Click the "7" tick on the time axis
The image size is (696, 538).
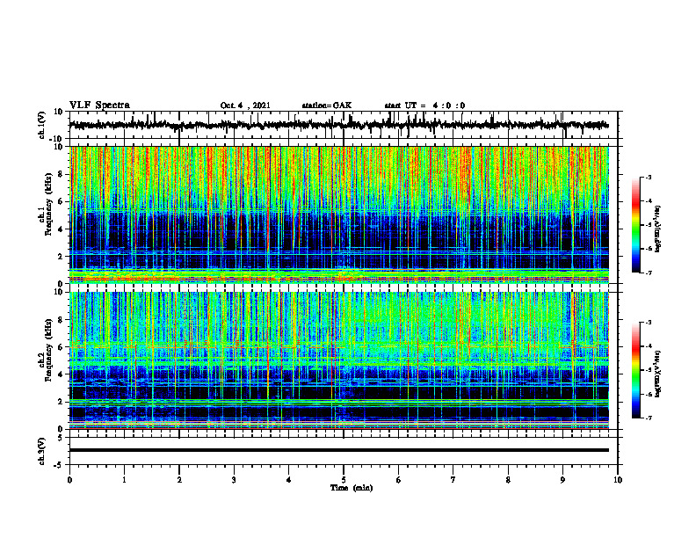point(453,480)
